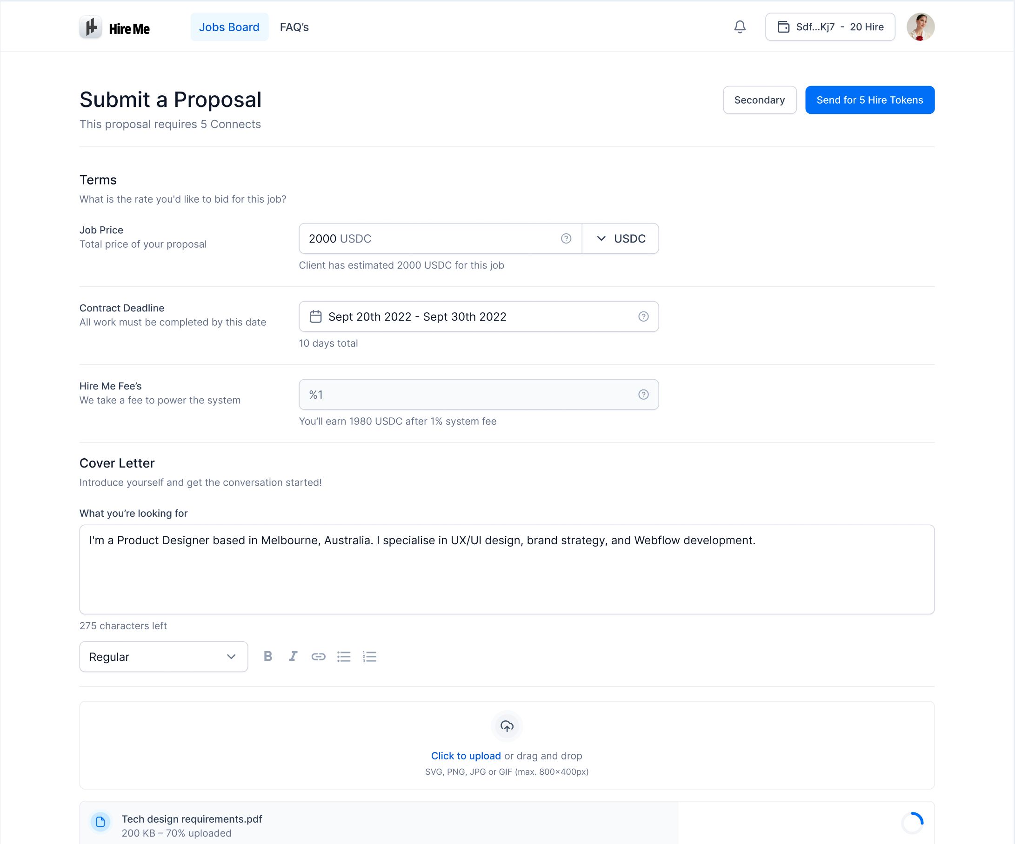Click the bold formatting icon
The width and height of the screenshot is (1015, 844).
tap(267, 656)
